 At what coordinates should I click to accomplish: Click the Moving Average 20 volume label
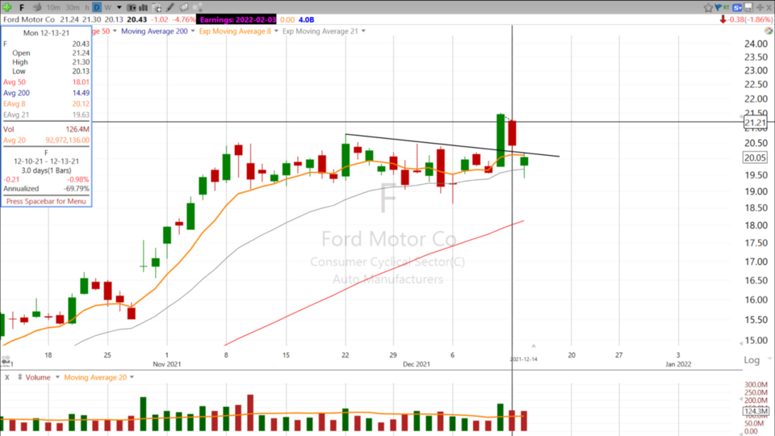tap(95, 377)
